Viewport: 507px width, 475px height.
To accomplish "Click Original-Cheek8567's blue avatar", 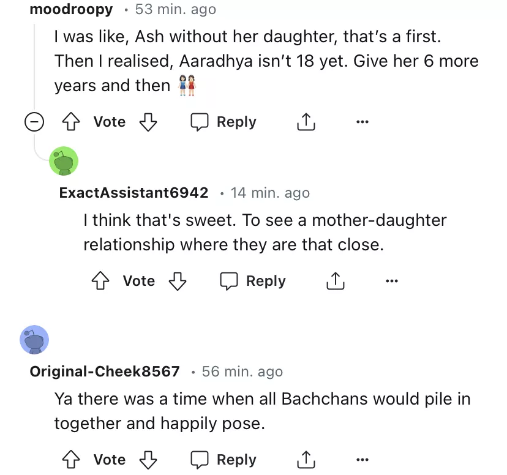I will tap(34, 340).
